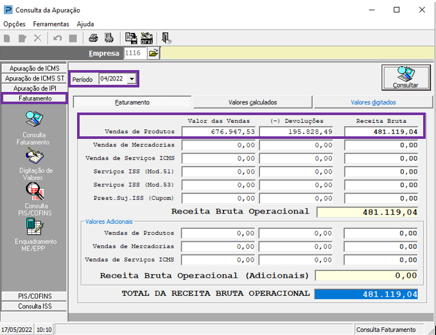The image size is (436, 335).
Task: Switch to the Valores digitados tab
Action: [x=373, y=102]
